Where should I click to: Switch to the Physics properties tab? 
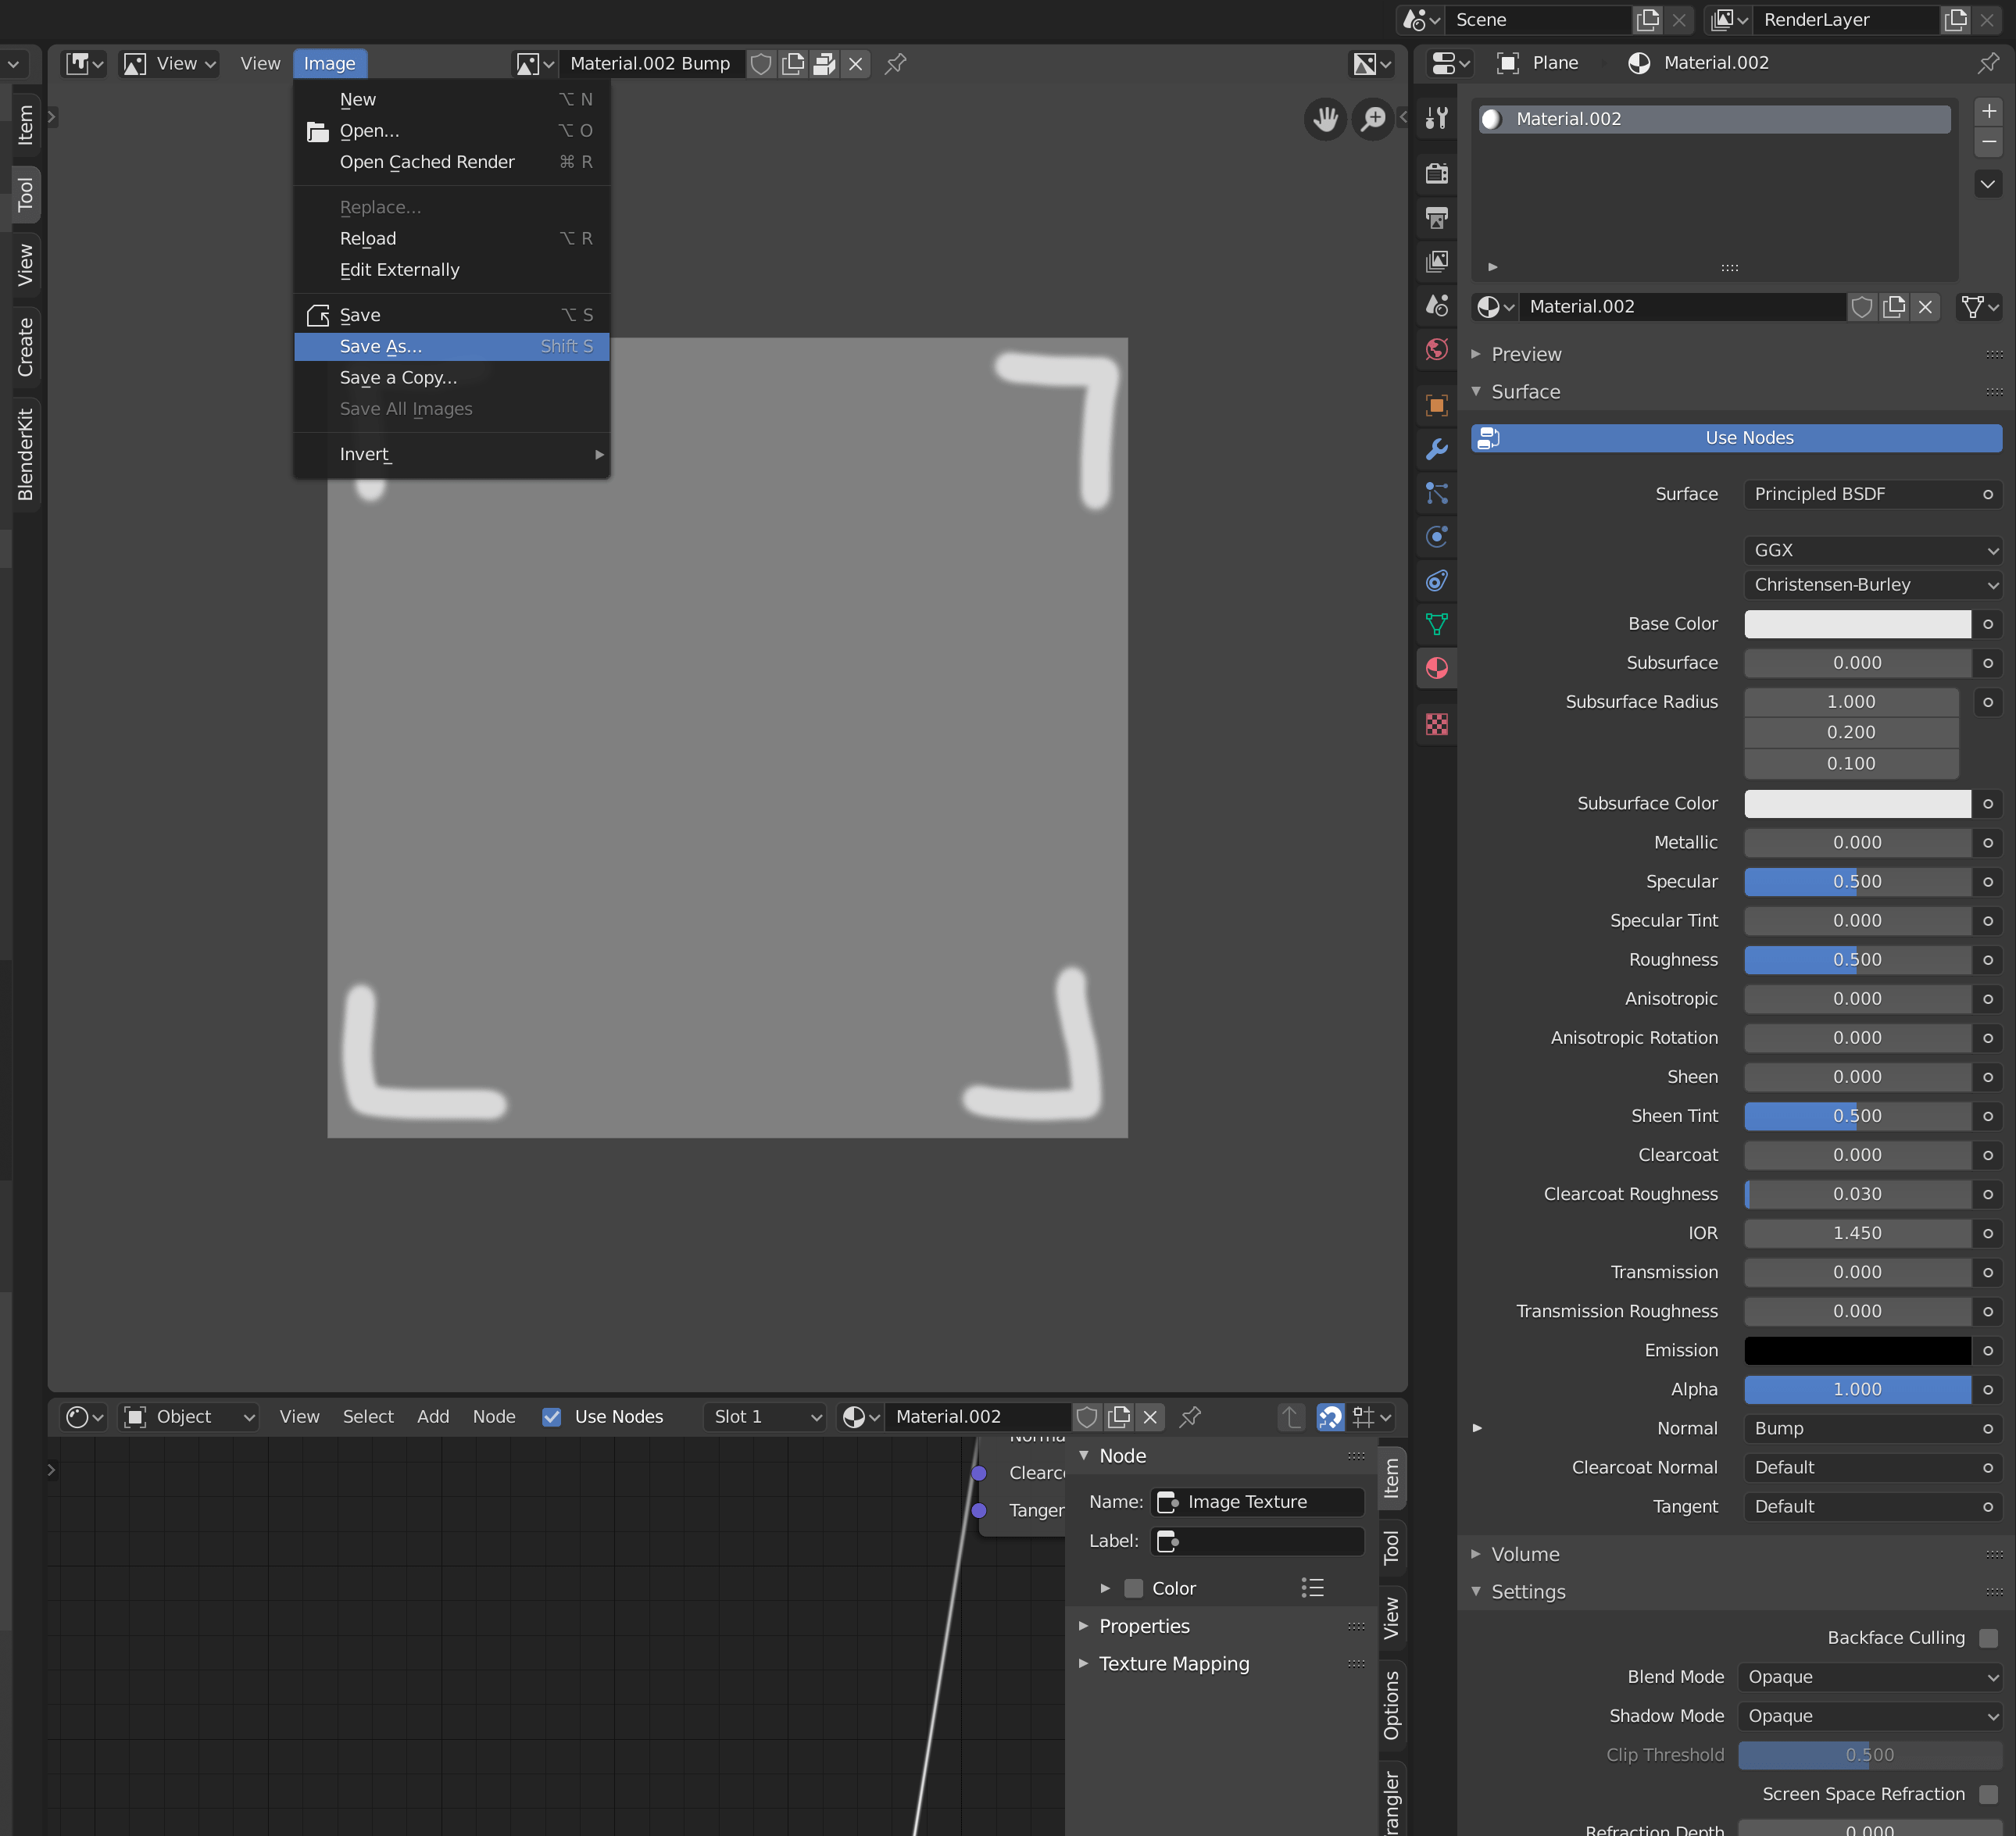point(1437,536)
